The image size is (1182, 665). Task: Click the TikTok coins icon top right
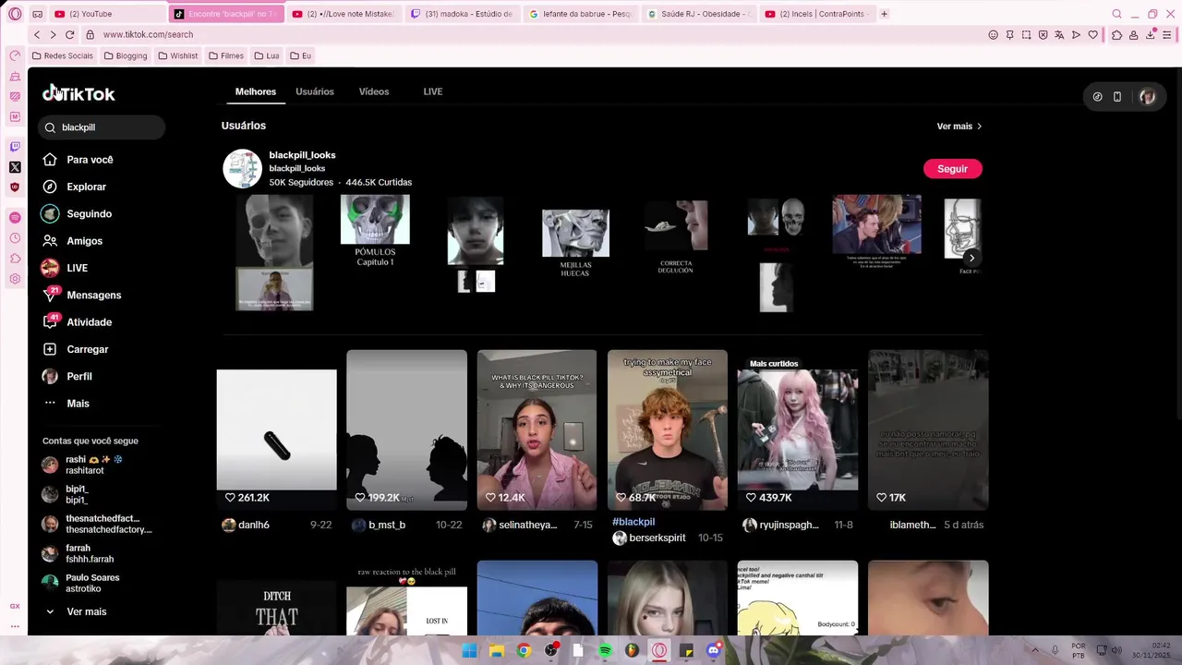1097,97
